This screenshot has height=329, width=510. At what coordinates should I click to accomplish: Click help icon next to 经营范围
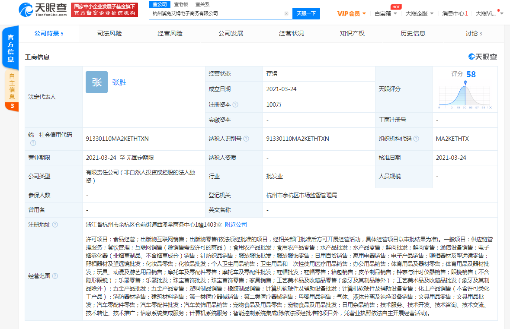click(55, 276)
